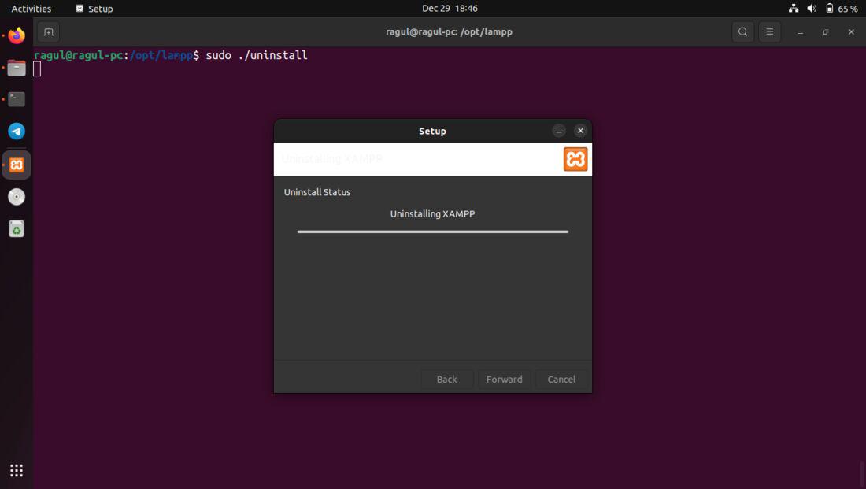Launch Telegram from the dock
The width and height of the screenshot is (866, 489).
(x=17, y=132)
